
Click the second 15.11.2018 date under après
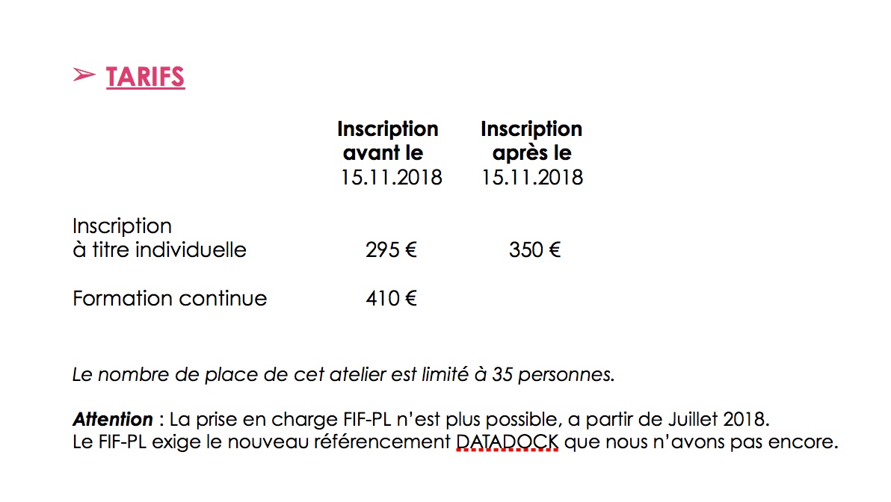532,178
